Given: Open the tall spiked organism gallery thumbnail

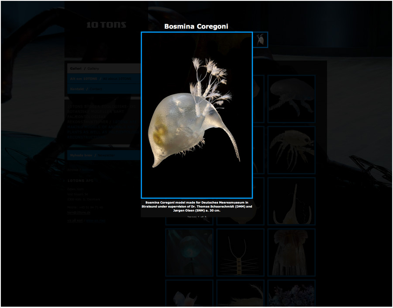Looking at the screenshot, I should pyautogui.click(x=292, y=201).
